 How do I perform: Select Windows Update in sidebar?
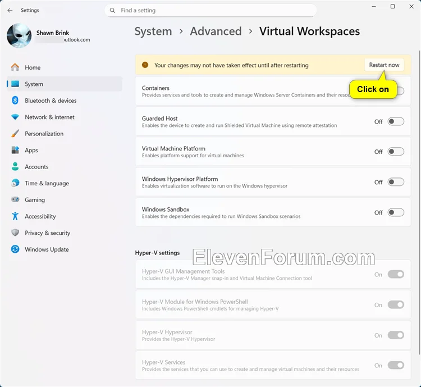coord(65,249)
